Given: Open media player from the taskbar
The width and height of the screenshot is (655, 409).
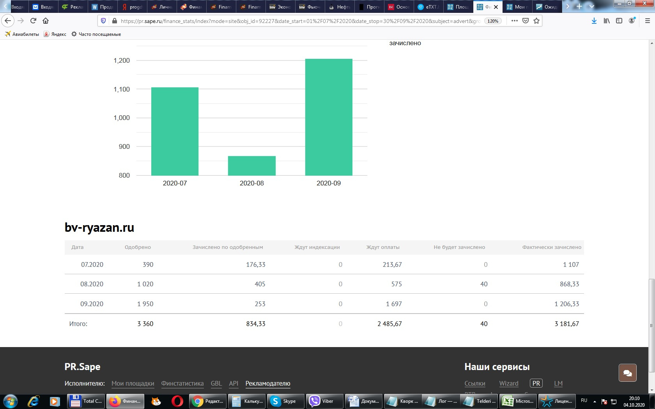Looking at the screenshot, I should [55, 401].
